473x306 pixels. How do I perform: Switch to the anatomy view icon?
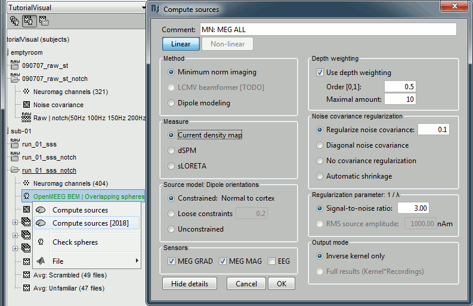pyautogui.click(x=14, y=21)
